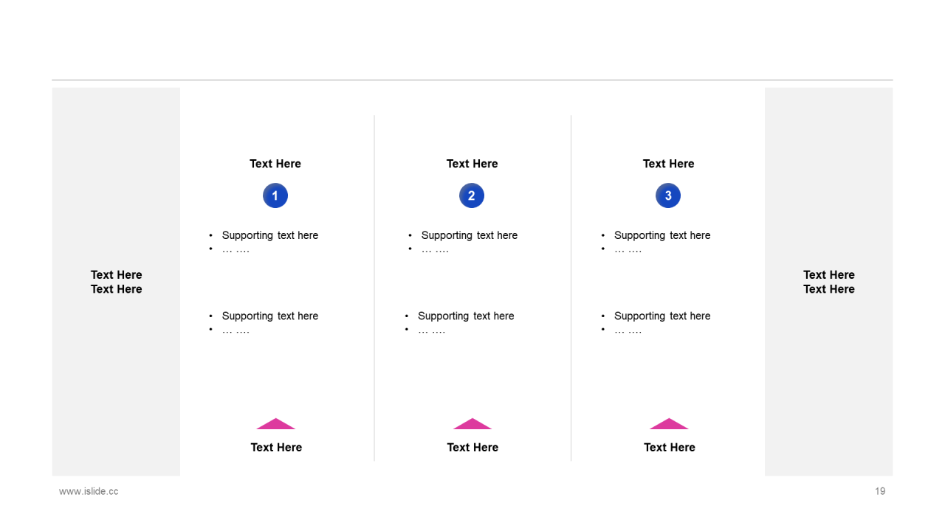This screenshot has width=945, height=531.
Task: Select the "Text Here" label below the third pink triangle
Action: click(670, 448)
